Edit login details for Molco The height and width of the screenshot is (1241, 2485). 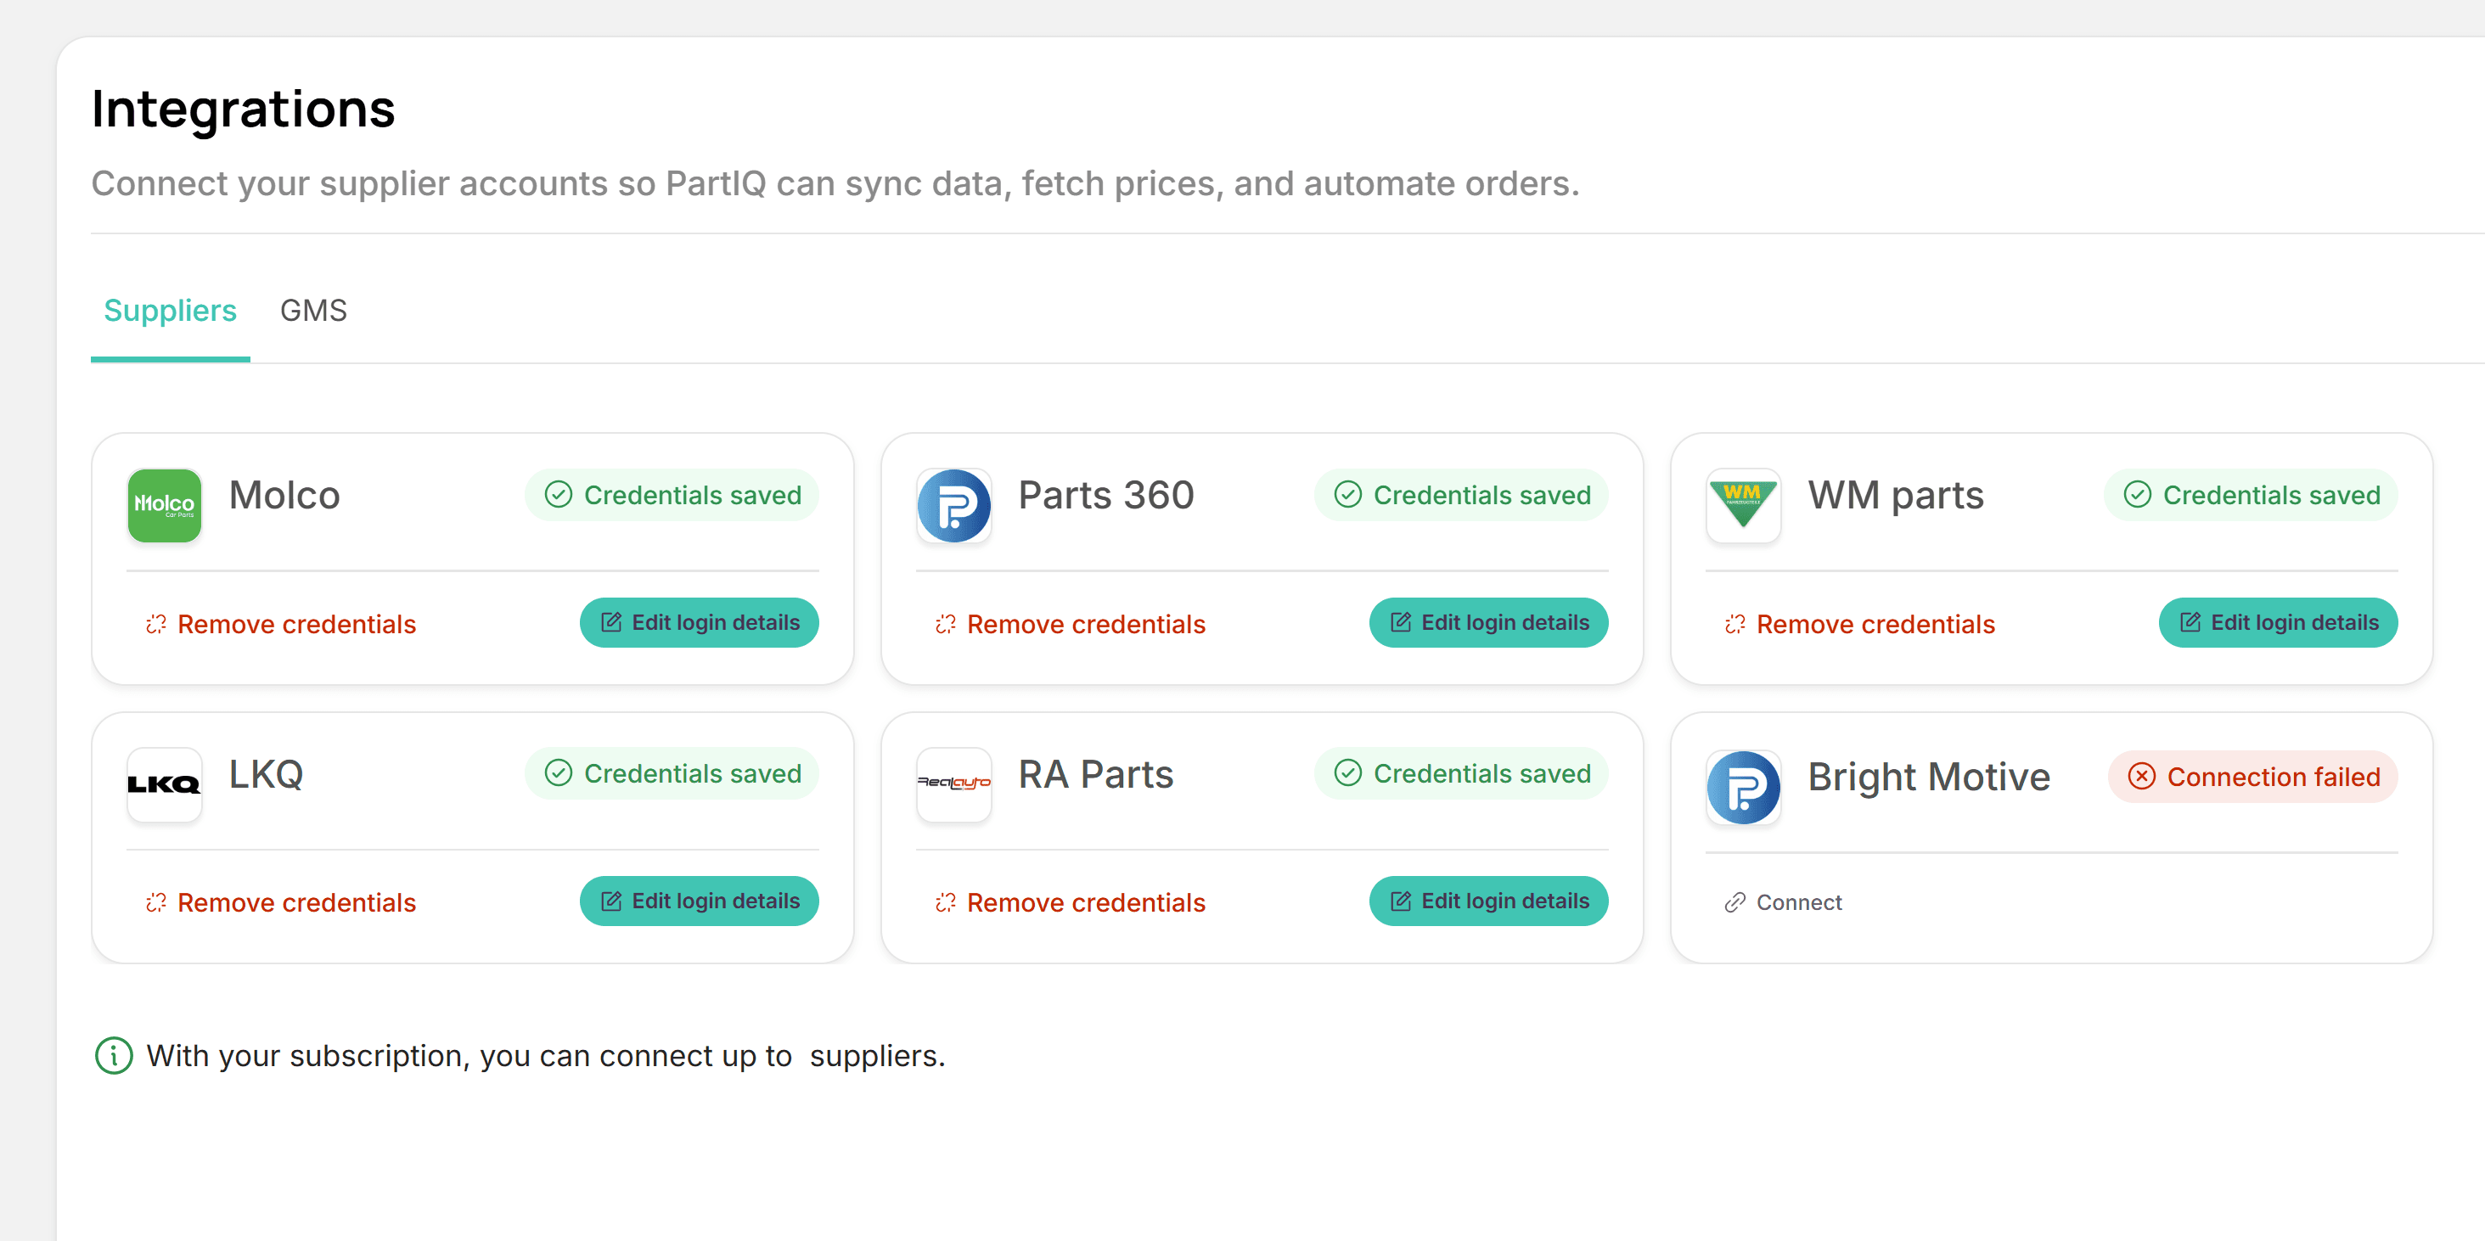coord(700,622)
